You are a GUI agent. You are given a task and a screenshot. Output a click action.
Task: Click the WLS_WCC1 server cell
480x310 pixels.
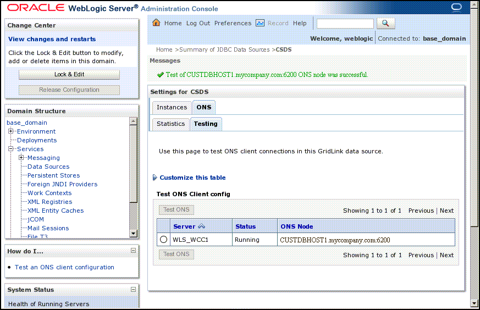[201, 240]
